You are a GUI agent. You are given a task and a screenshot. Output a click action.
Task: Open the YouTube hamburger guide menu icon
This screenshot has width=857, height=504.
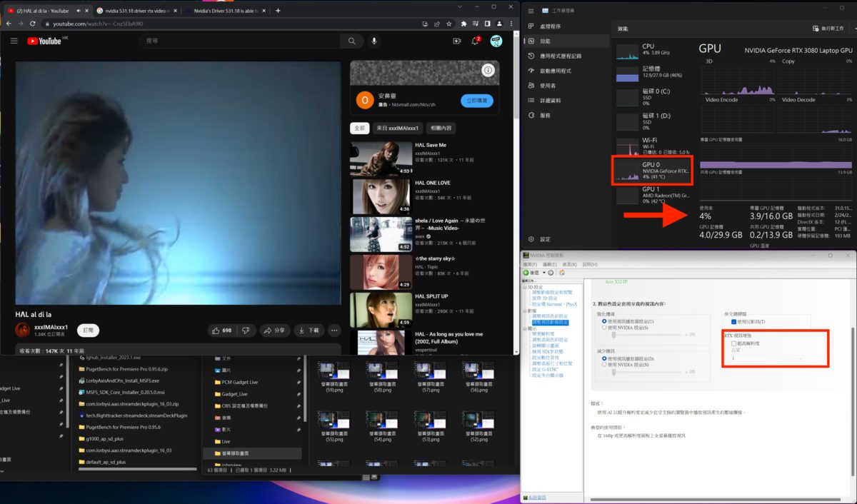[x=14, y=41]
